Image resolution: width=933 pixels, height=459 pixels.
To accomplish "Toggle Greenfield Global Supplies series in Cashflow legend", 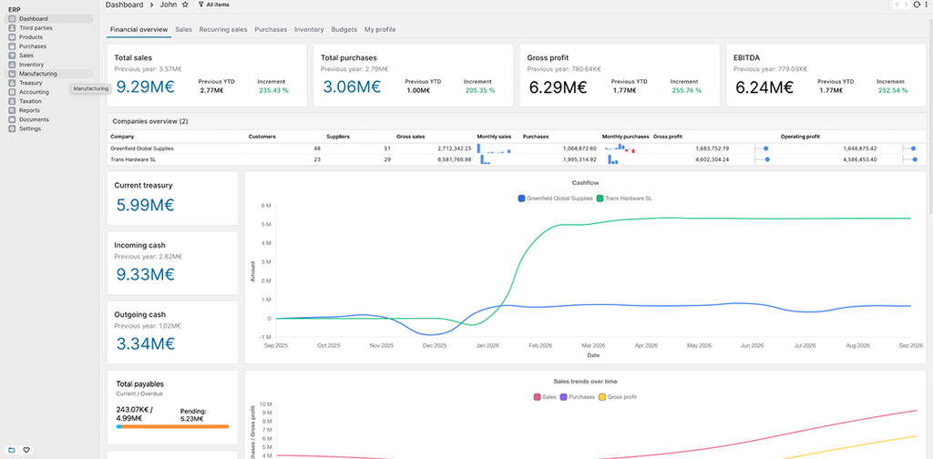I will point(555,199).
